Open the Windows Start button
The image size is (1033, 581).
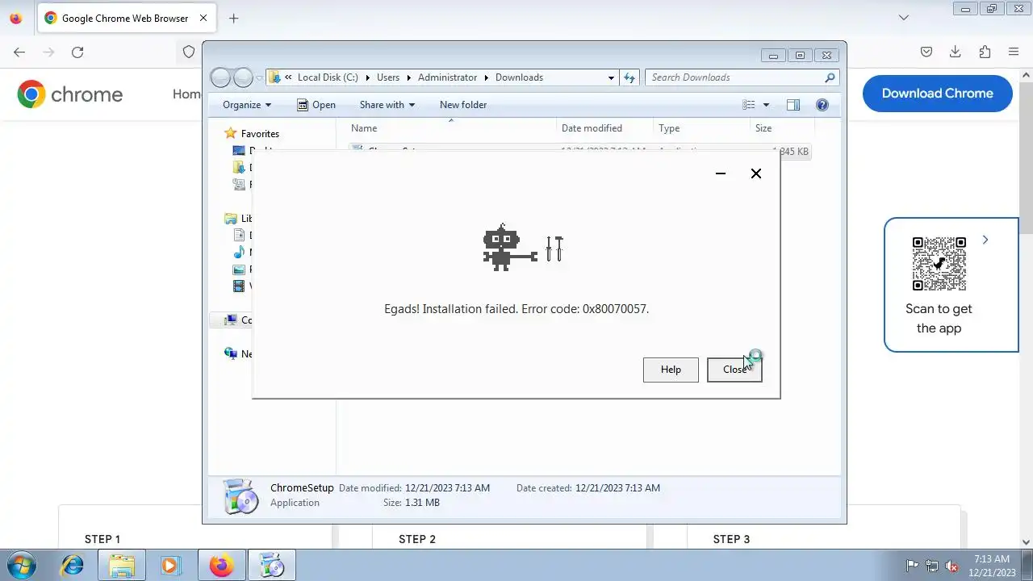[20, 566]
